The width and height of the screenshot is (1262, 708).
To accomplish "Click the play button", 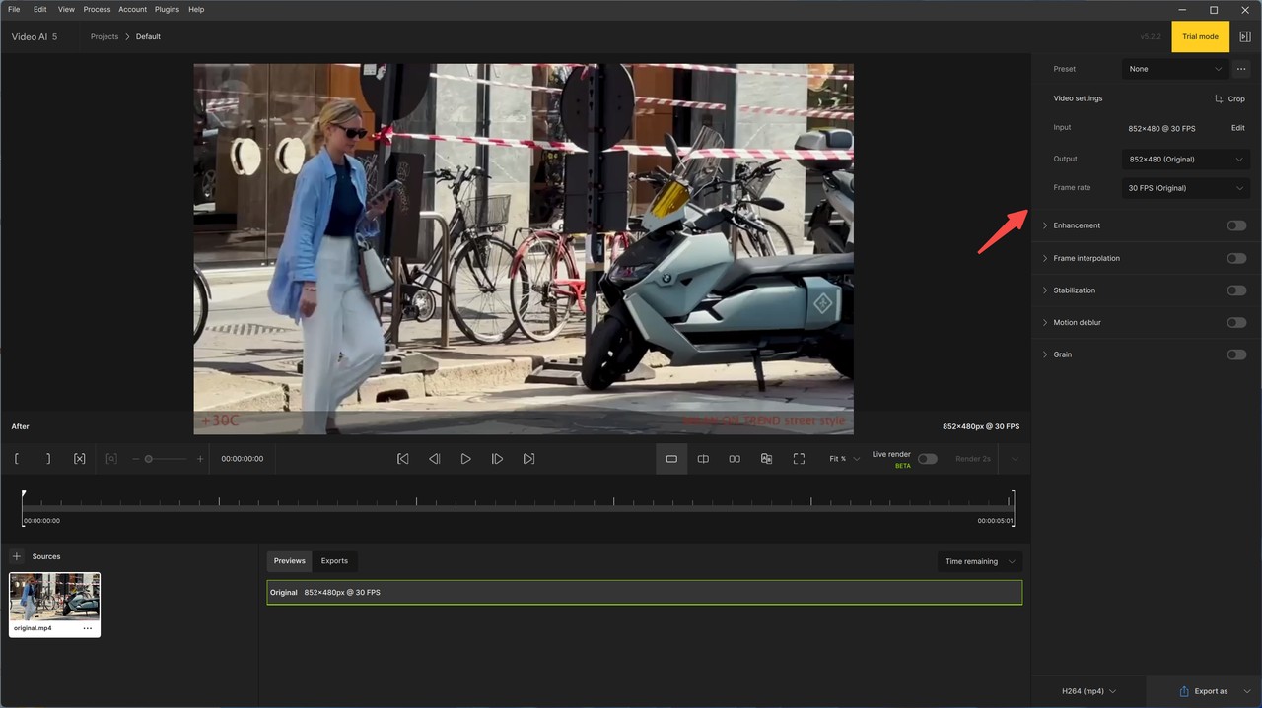I will tap(465, 459).
